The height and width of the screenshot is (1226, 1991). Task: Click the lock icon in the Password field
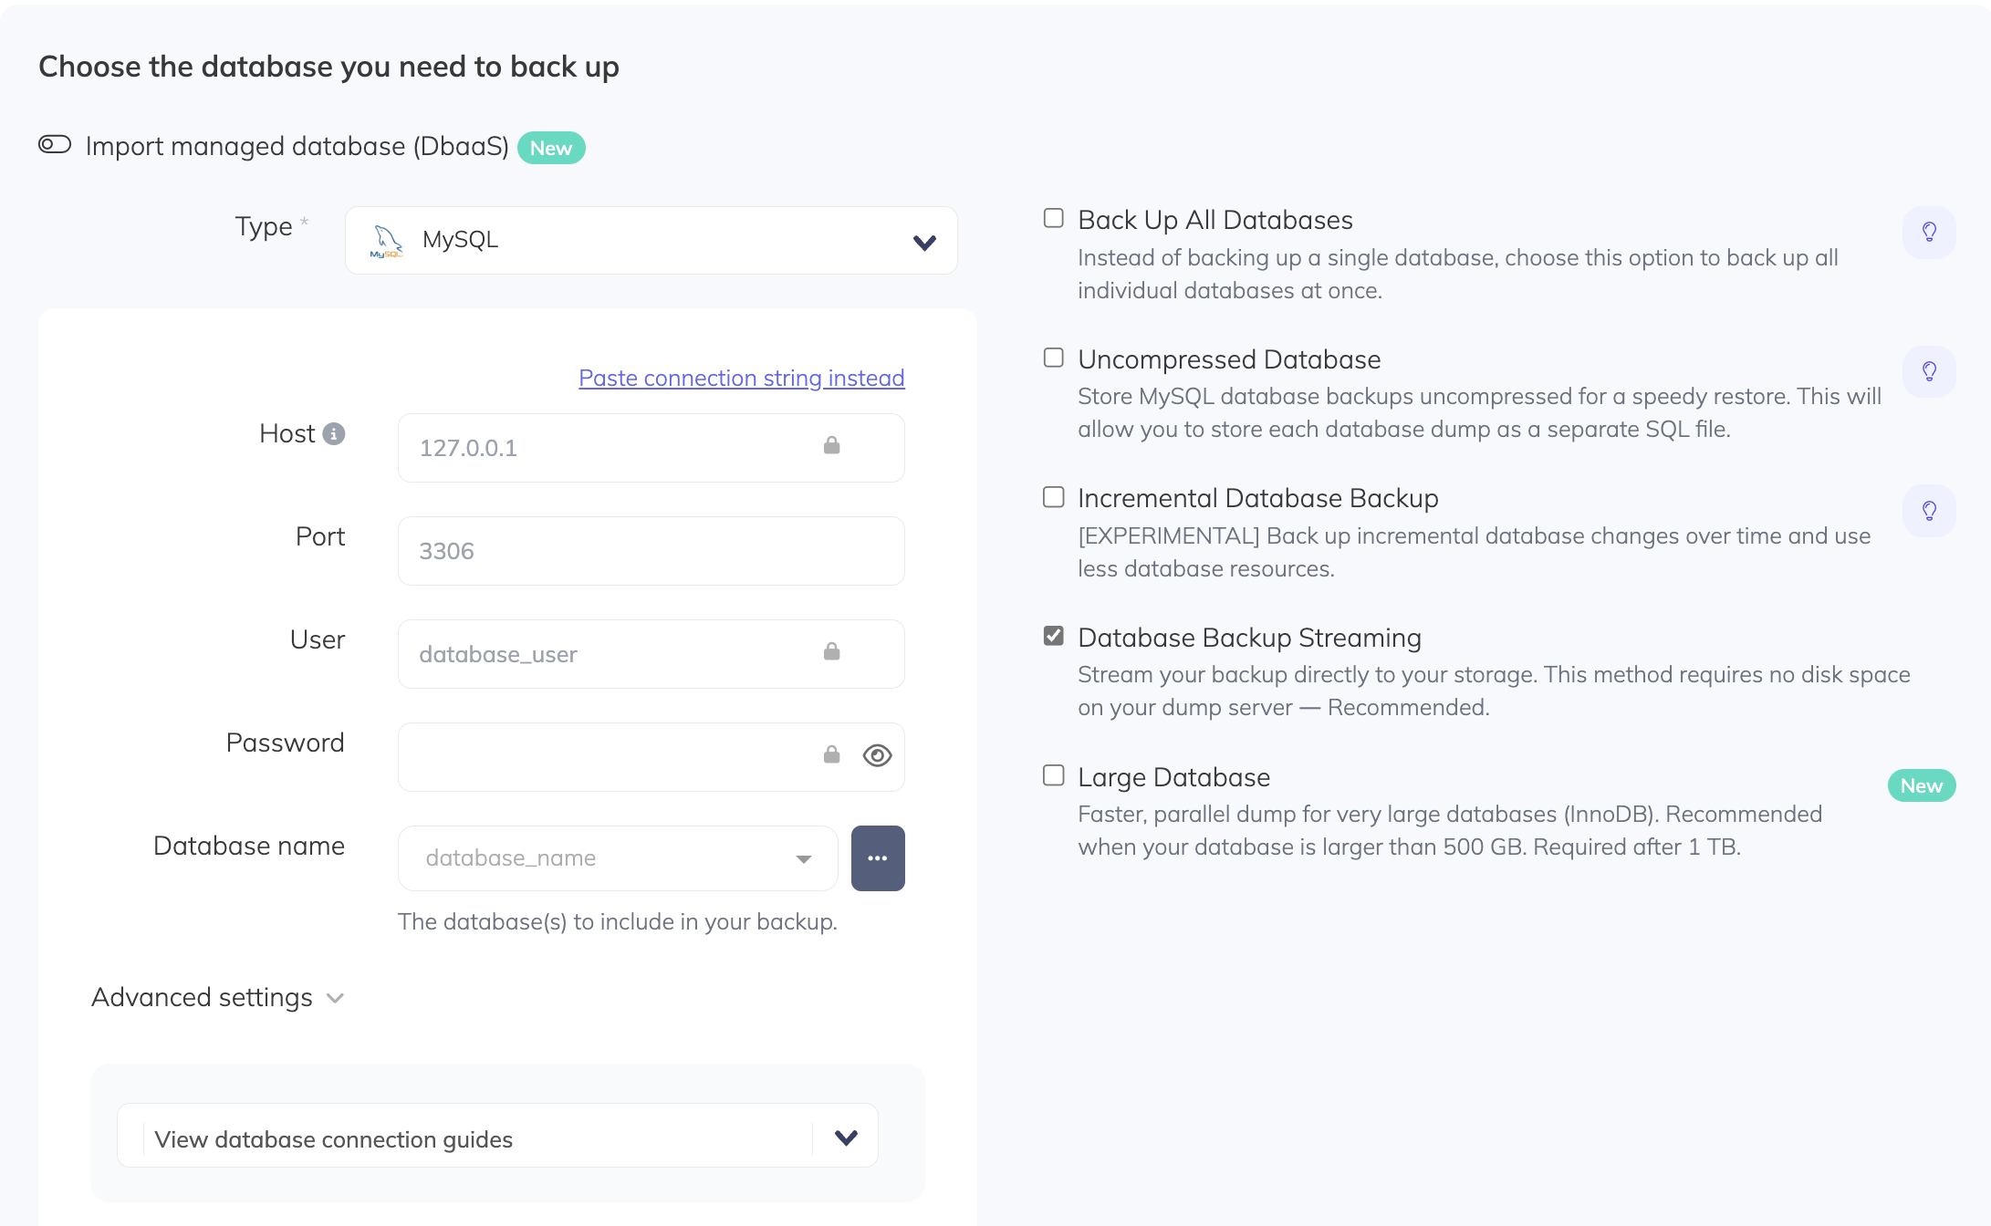[x=831, y=755]
